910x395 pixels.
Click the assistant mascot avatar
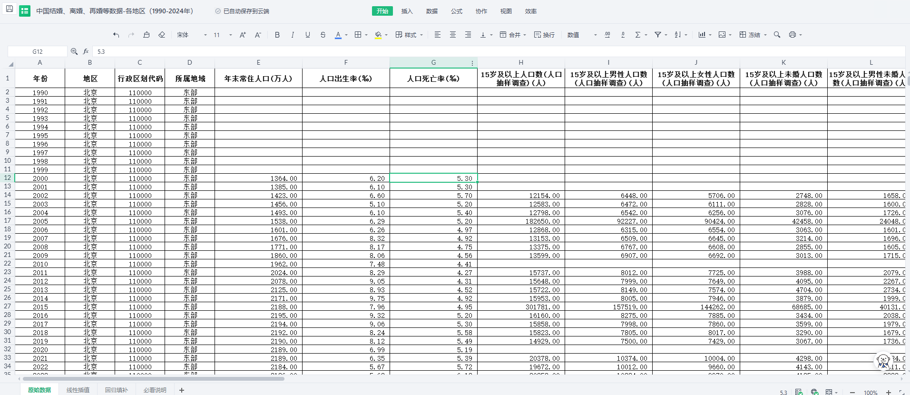tap(883, 361)
